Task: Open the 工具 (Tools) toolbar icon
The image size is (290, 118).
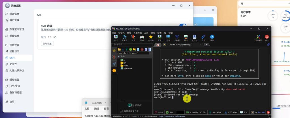Action: [x=133, y=38]
